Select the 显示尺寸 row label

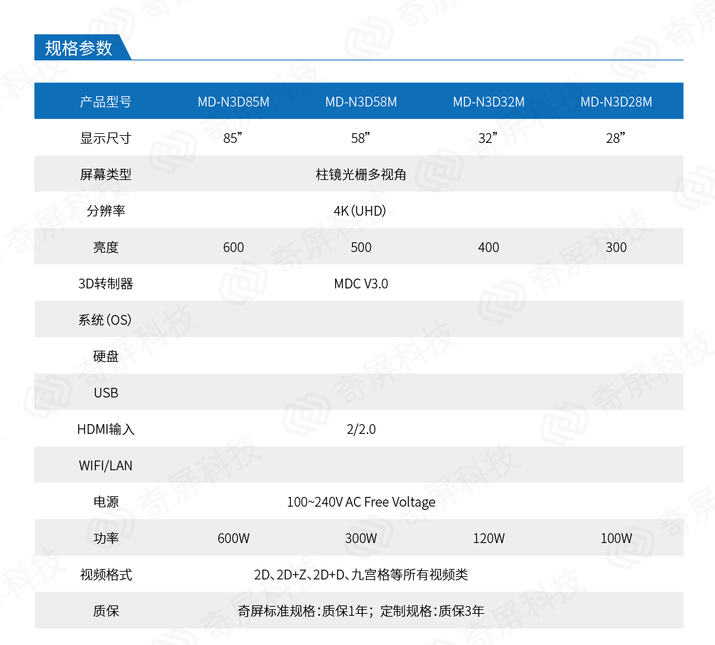click(x=106, y=138)
